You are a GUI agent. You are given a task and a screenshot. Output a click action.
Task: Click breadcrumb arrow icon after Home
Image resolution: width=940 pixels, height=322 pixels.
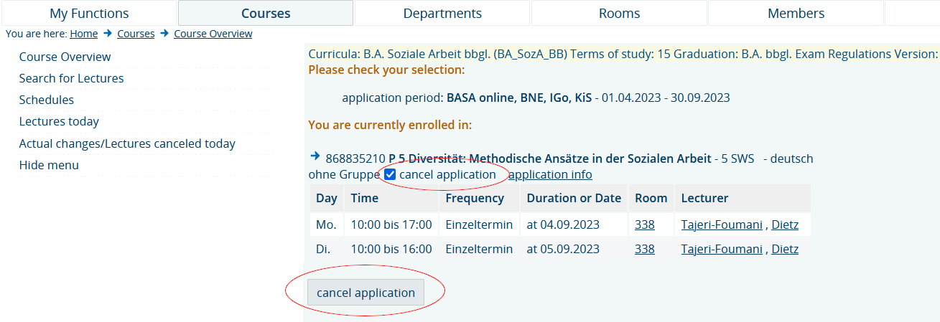click(x=107, y=33)
